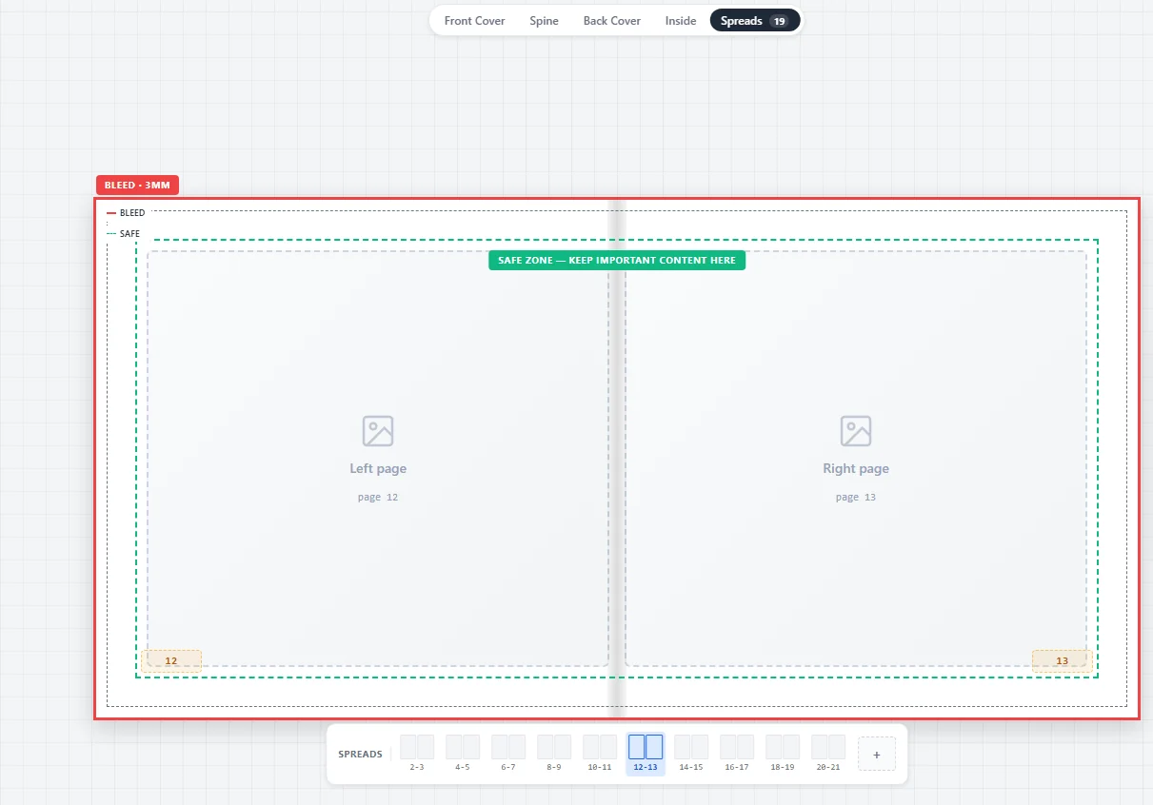The height and width of the screenshot is (805, 1153).
Task: Click the BLEED legend entry
Action: click(126, 213)
